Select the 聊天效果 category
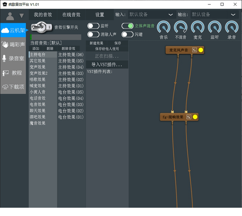This screenshot has width=242, height=216. (43, 111)
